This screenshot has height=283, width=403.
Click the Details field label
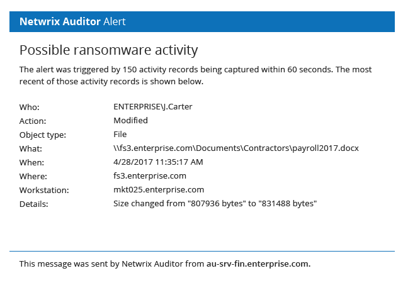(x=34, y=204)
